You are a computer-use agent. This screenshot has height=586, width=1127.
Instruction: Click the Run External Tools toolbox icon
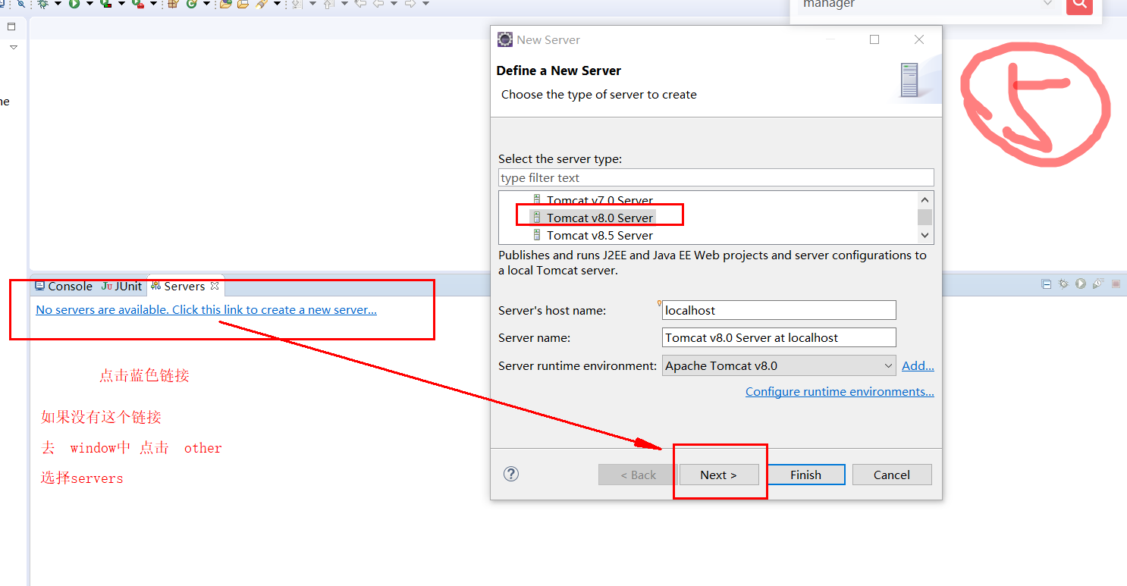click(137, 3)
